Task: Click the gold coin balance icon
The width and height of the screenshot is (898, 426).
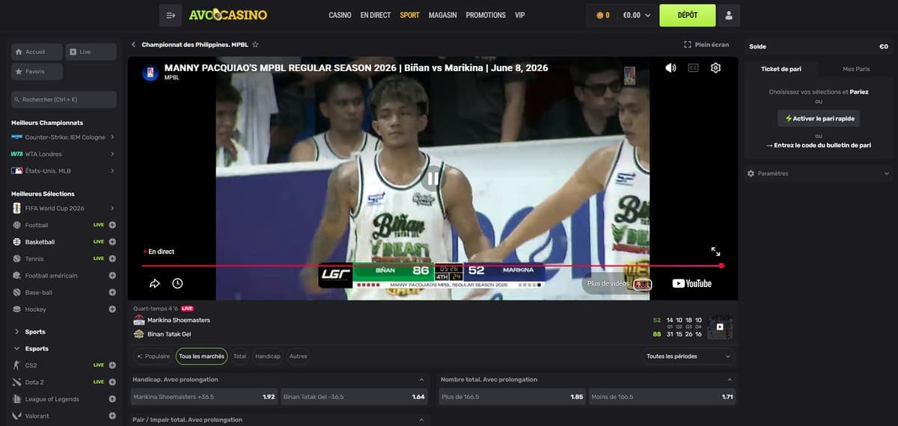Action: (600, 15)
